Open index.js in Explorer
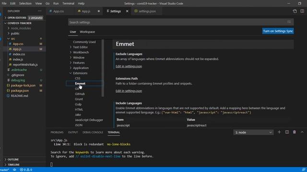The width and height of the screenshot is (307, 172). [18, 59]
